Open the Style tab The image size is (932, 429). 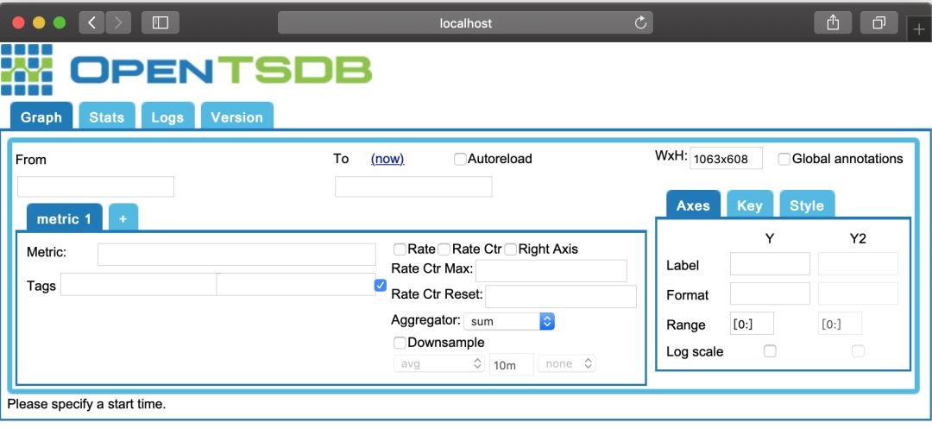tap(807, 205)
